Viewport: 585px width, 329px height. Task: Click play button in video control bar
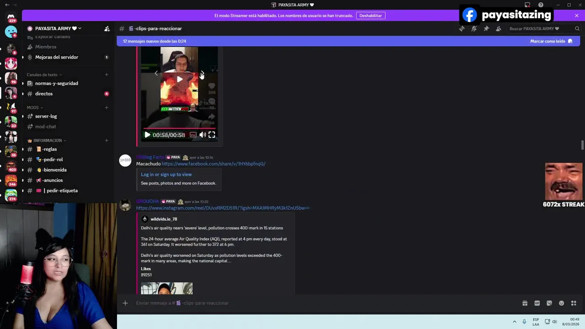147,135
